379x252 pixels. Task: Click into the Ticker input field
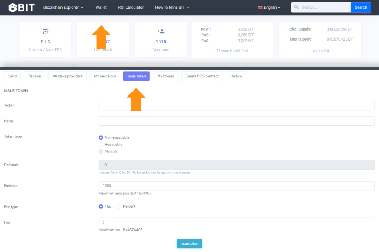point(236,105)
